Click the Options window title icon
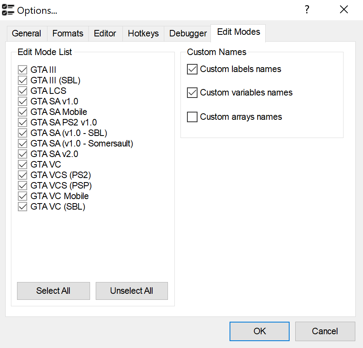Image resolution: width=363 pixels, height=348 pixels. [x=8, y=10]
